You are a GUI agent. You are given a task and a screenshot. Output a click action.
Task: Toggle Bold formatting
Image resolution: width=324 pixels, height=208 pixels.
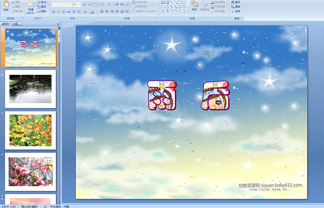tap(54, 12)
